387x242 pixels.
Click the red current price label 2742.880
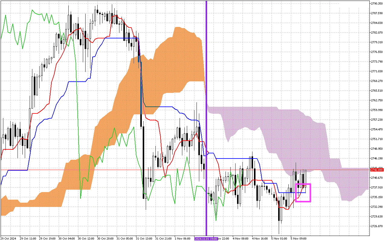377,170
